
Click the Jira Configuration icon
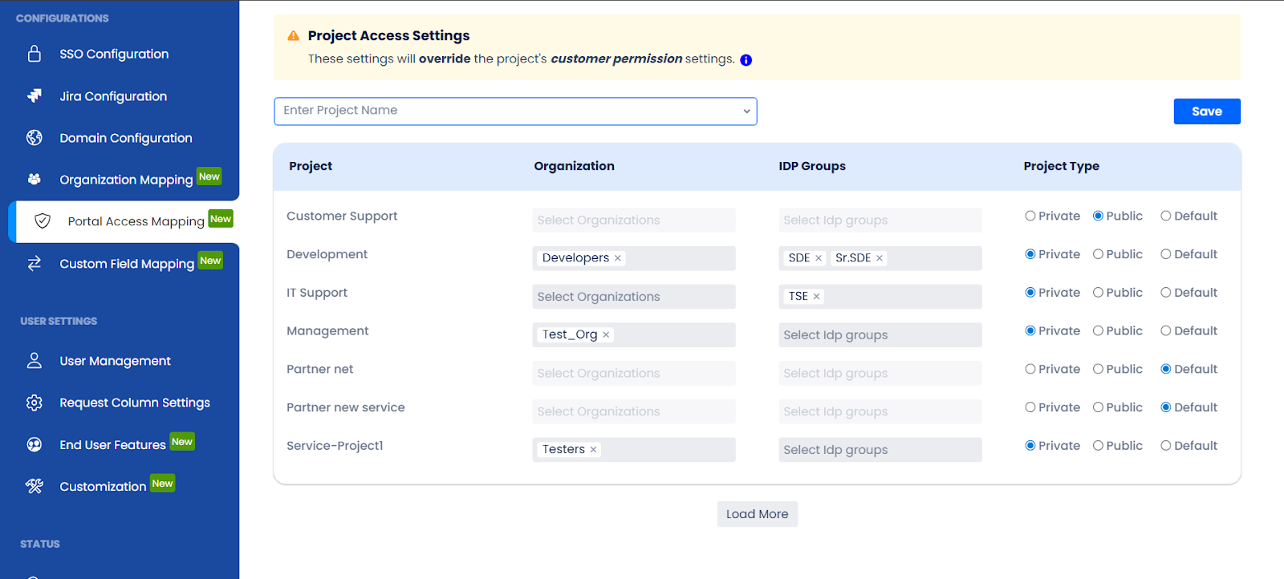35,96
